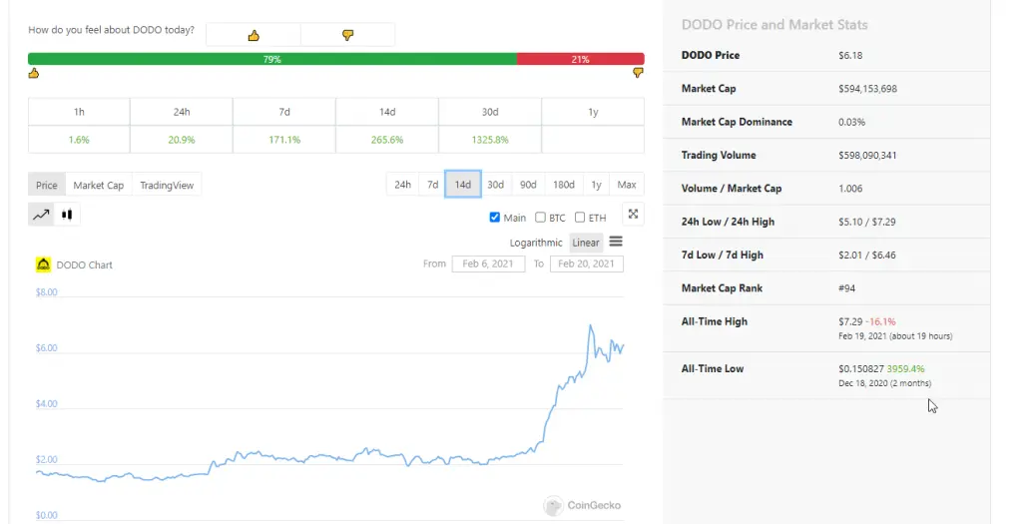Viewport: 1029px width, 524px height.
Task: Click Trading Volume value $598,090,341
Action: coord(867,155)
